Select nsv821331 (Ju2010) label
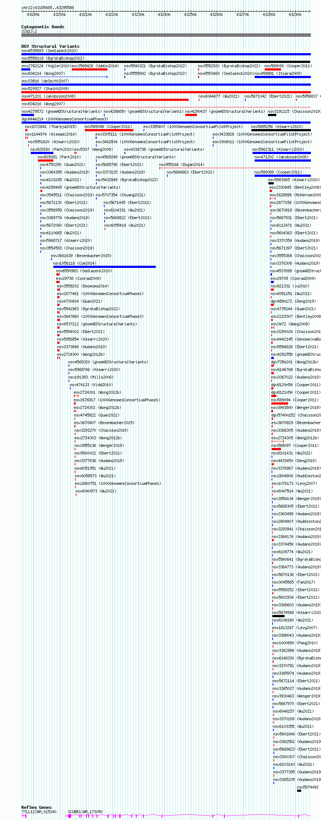This screenshot has width=321, height=820. 290,286
